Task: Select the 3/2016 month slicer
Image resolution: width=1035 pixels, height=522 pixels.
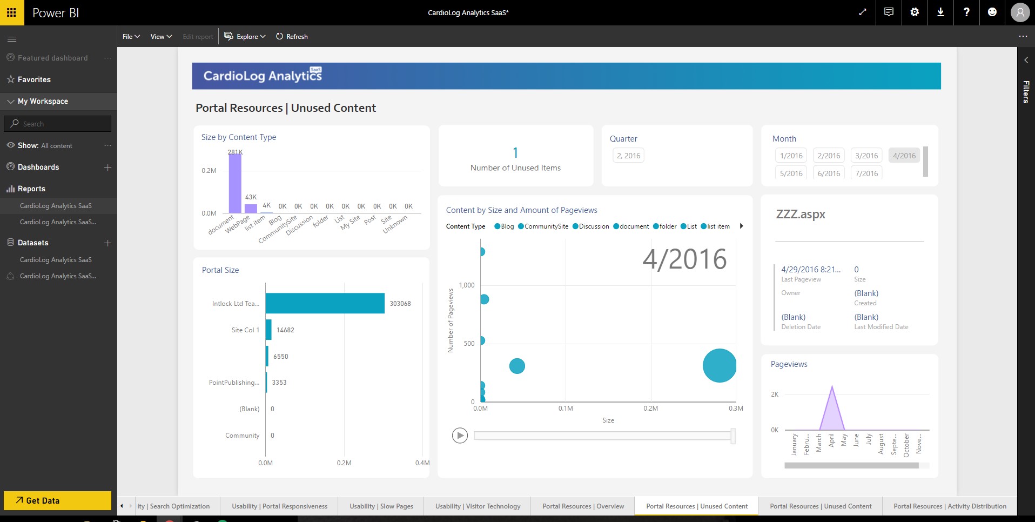Action: [866, 156]
